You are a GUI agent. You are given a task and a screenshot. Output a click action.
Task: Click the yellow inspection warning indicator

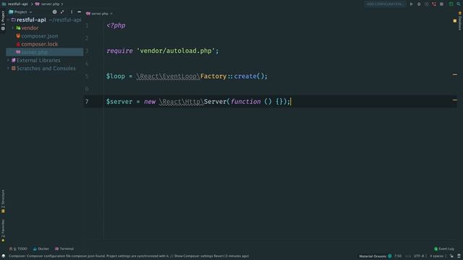pos(455,21)
